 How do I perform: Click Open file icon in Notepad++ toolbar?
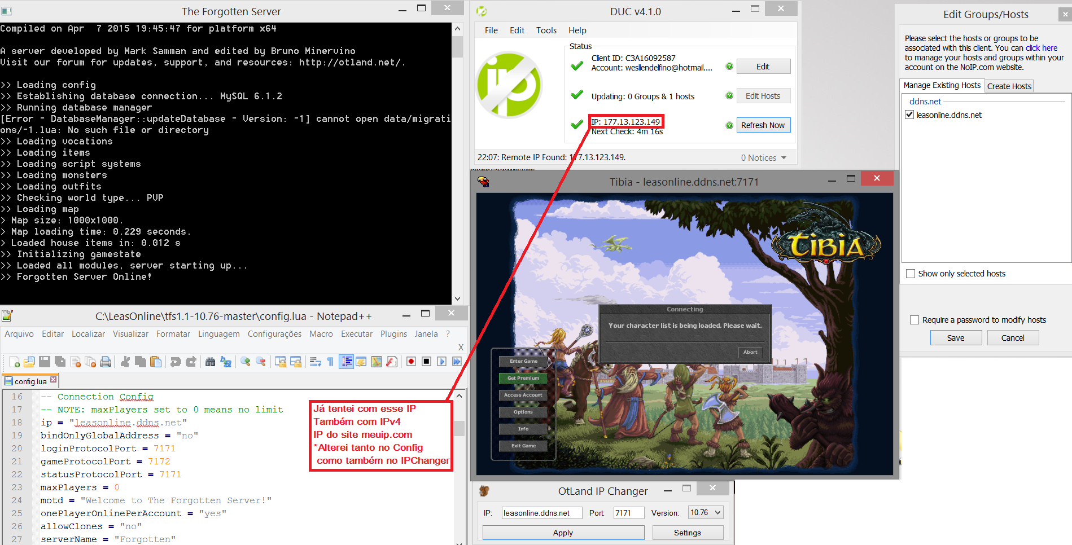pyautogui.click(x=29, y=362)
